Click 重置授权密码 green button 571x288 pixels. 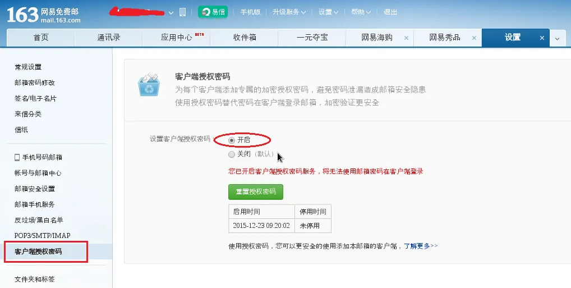[x=256, y=192]
